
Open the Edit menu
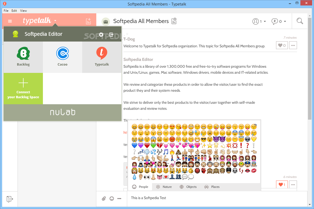pos(14,11)
